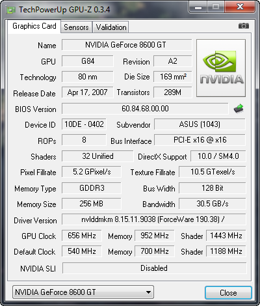Switch to the Sensors tab

point(76,27)
